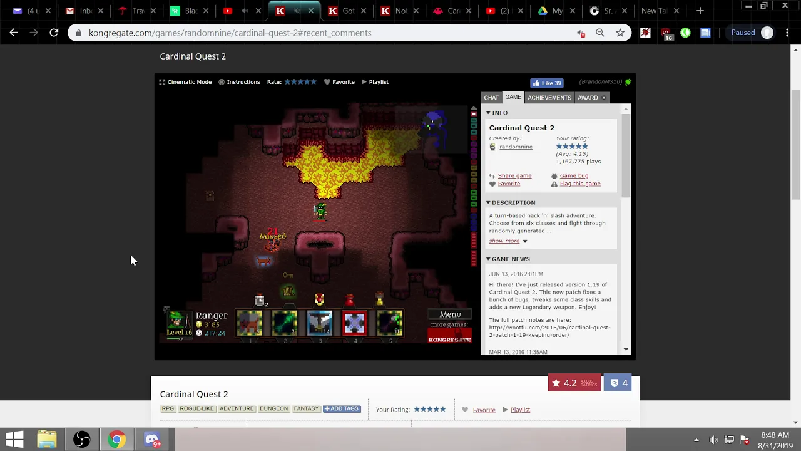This screenshot has width=801, height=451.
Task: Click the blue badge count 4
Action: [618, 383]
